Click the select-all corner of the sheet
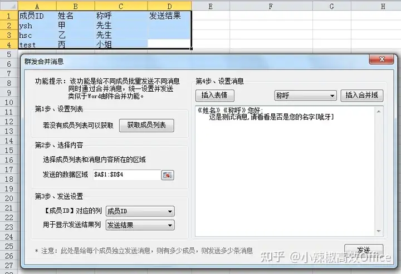The image size is (401, 274). [9, 6]
